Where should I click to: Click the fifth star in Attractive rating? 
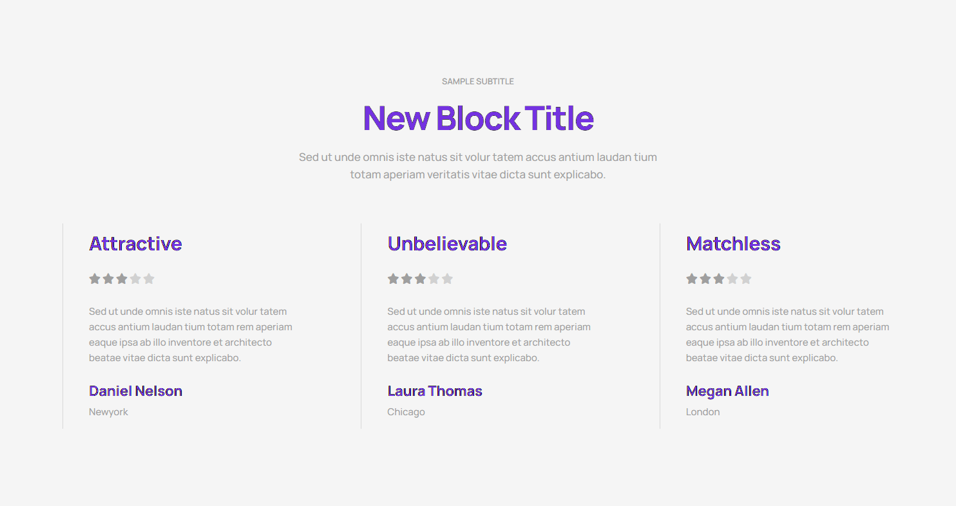coord(149,279)
